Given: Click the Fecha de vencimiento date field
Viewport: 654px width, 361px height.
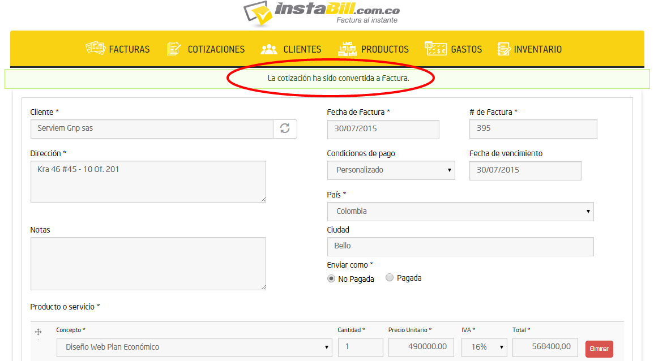Looking at the screenshot, I should (x=525, y=170).
